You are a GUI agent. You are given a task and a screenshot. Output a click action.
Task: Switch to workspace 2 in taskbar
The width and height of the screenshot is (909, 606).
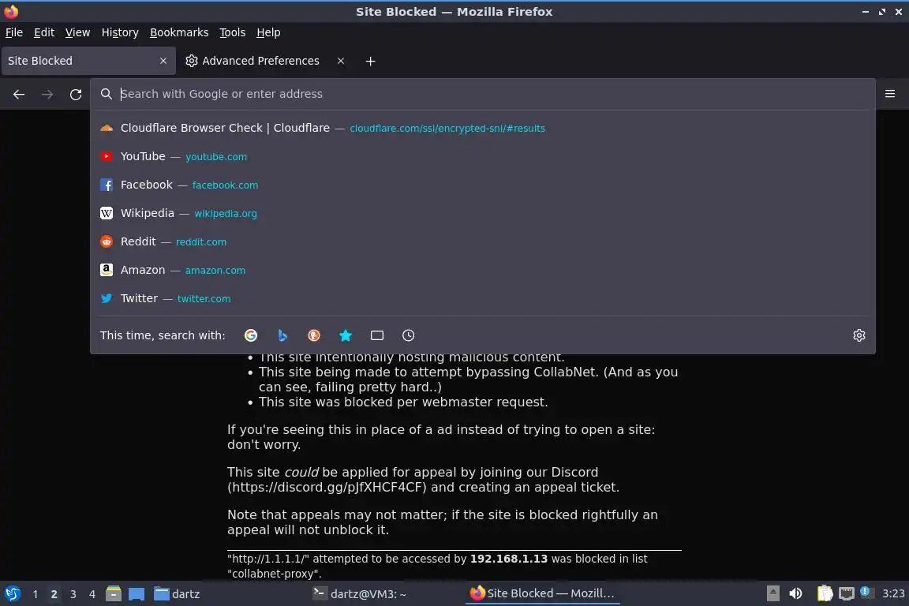click(54, 594)
